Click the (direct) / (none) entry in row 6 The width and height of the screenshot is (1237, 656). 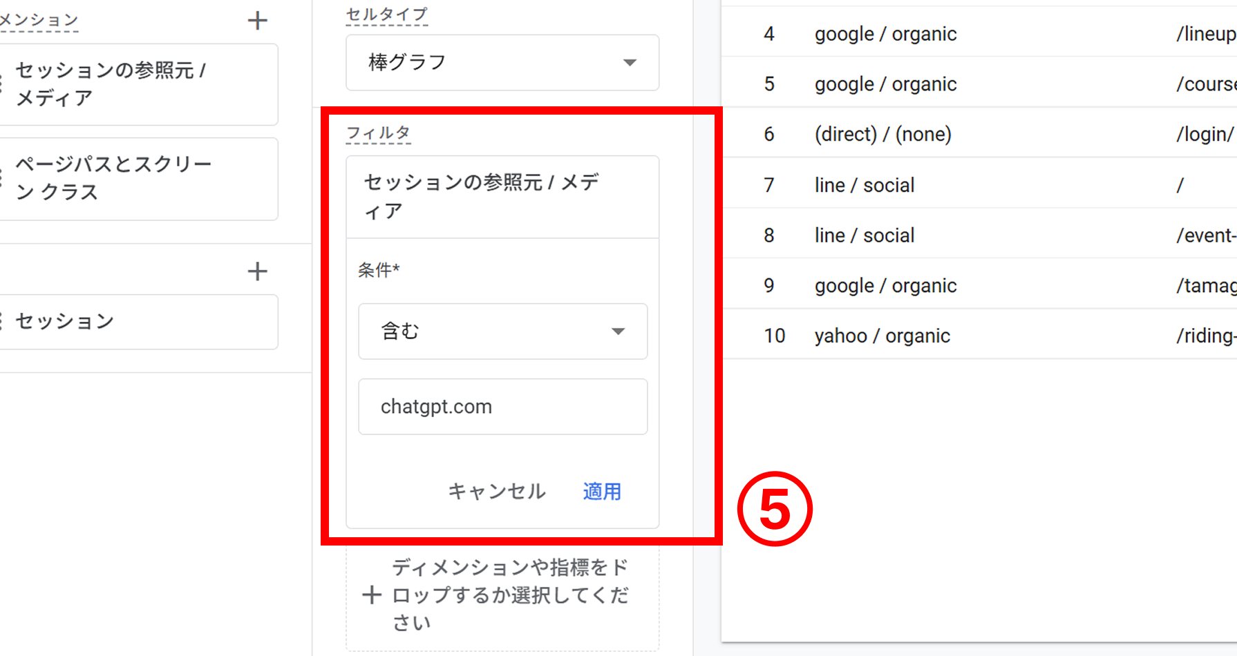coord(882,134)
